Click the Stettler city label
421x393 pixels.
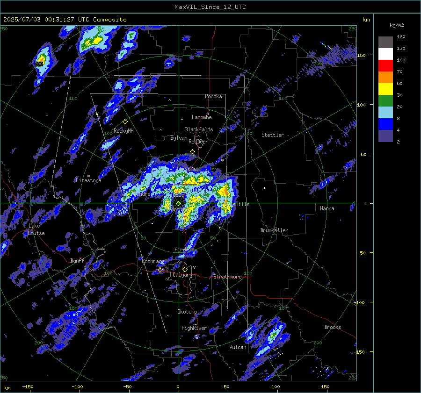click(x=273, y=135)
